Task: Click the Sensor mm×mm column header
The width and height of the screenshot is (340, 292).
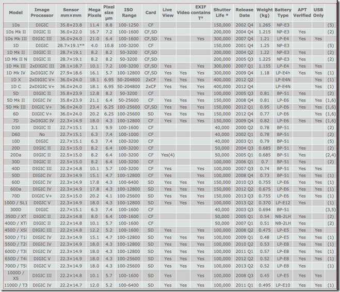Action: pyautogui.click(x=71, y=12)
